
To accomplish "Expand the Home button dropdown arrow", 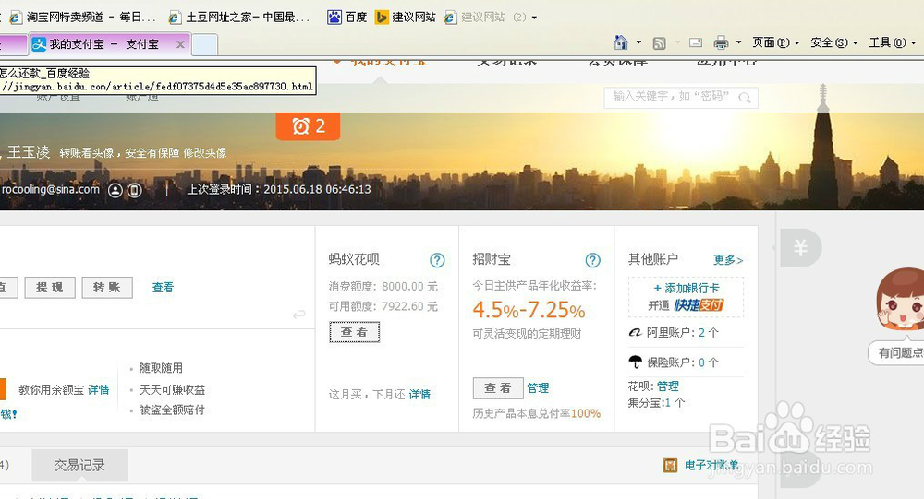I will pos(638,42).
